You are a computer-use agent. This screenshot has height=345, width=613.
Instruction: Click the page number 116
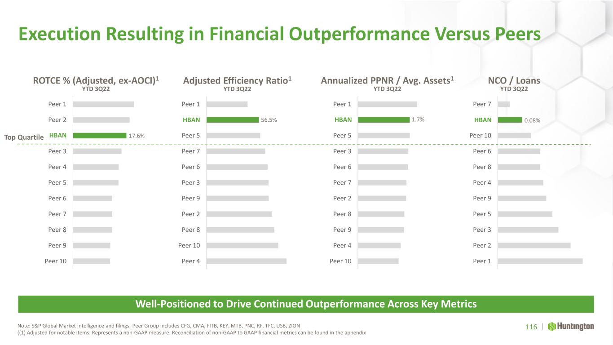point(531,327)
